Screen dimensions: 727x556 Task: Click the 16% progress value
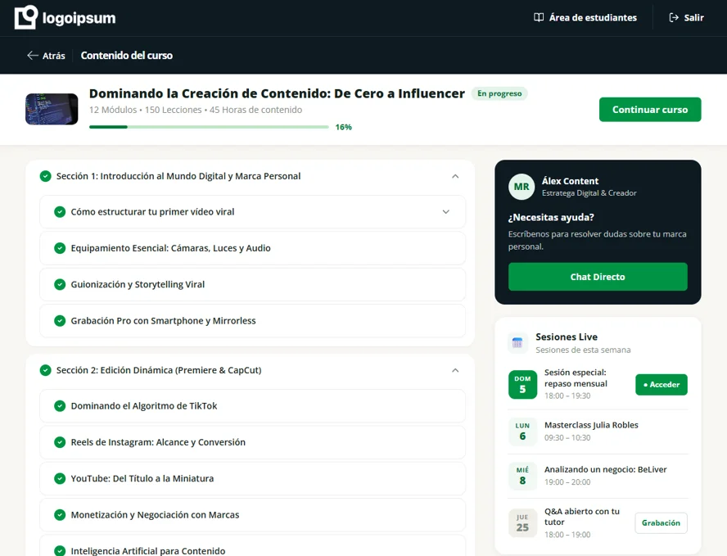(x=344, y=127)
